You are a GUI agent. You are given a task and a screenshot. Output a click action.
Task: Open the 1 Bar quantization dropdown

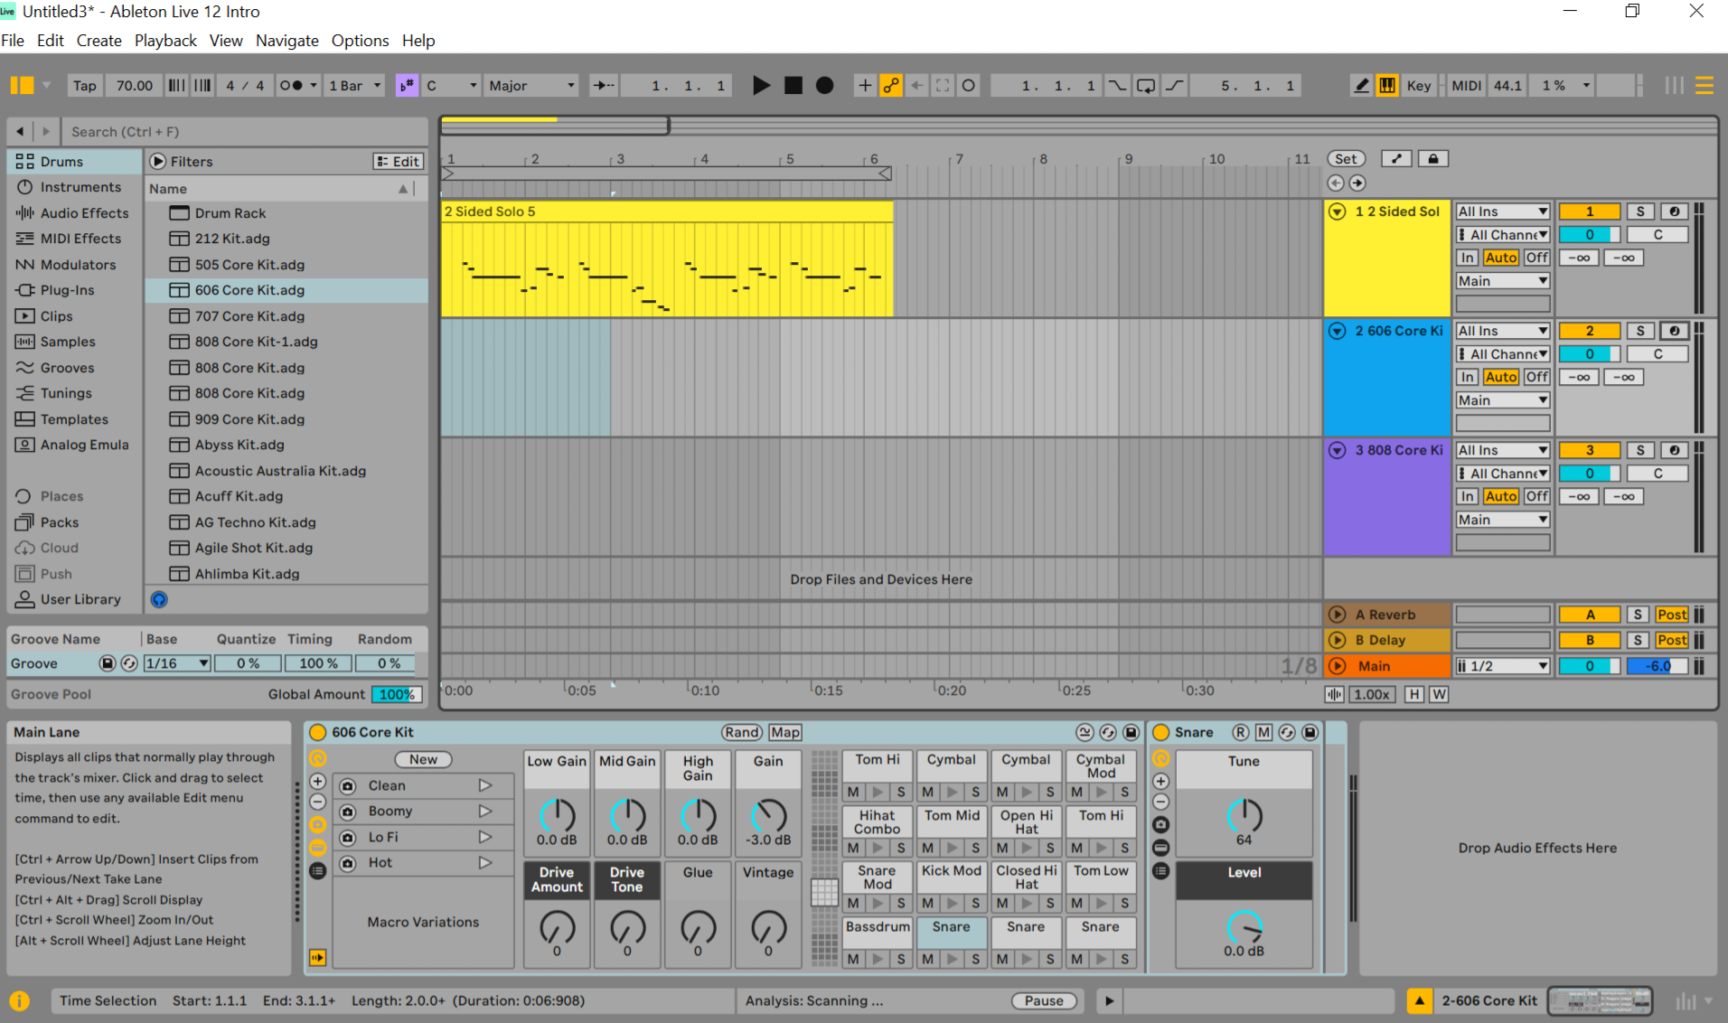[355, 85]
